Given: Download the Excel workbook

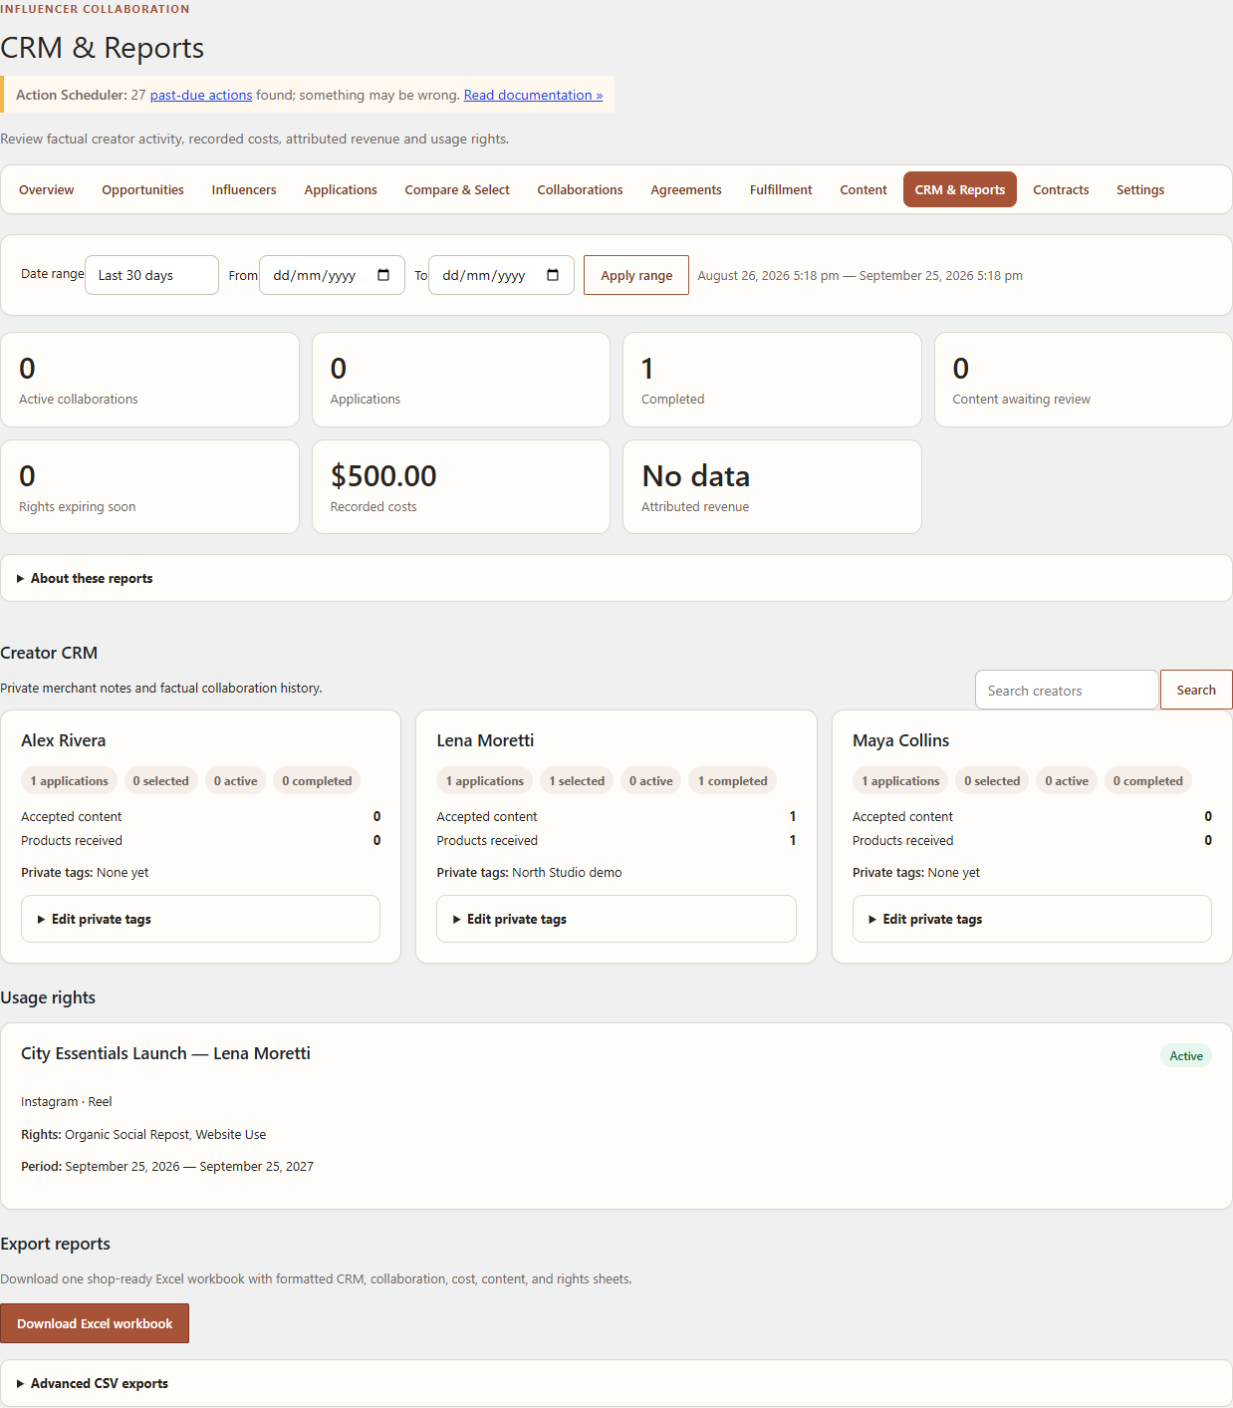Looking at the screenshot, I should (95, 1323).
